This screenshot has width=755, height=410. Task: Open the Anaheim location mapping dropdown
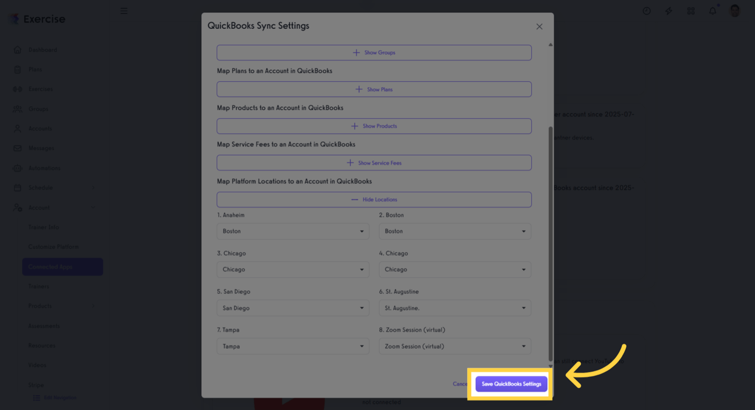[x=293, y=231]
